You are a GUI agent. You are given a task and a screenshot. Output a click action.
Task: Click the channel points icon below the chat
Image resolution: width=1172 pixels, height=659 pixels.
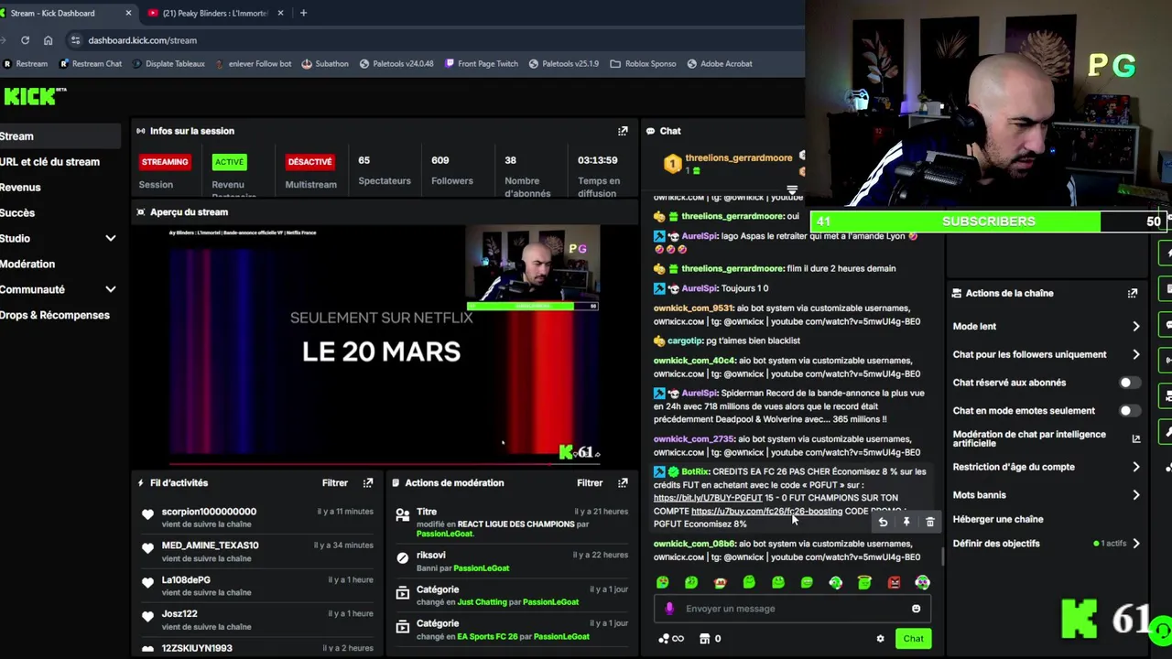[671, 639]
